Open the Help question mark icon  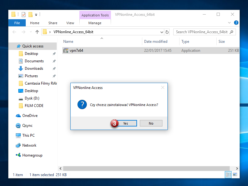pyautogui.click(x=236, y=23)
